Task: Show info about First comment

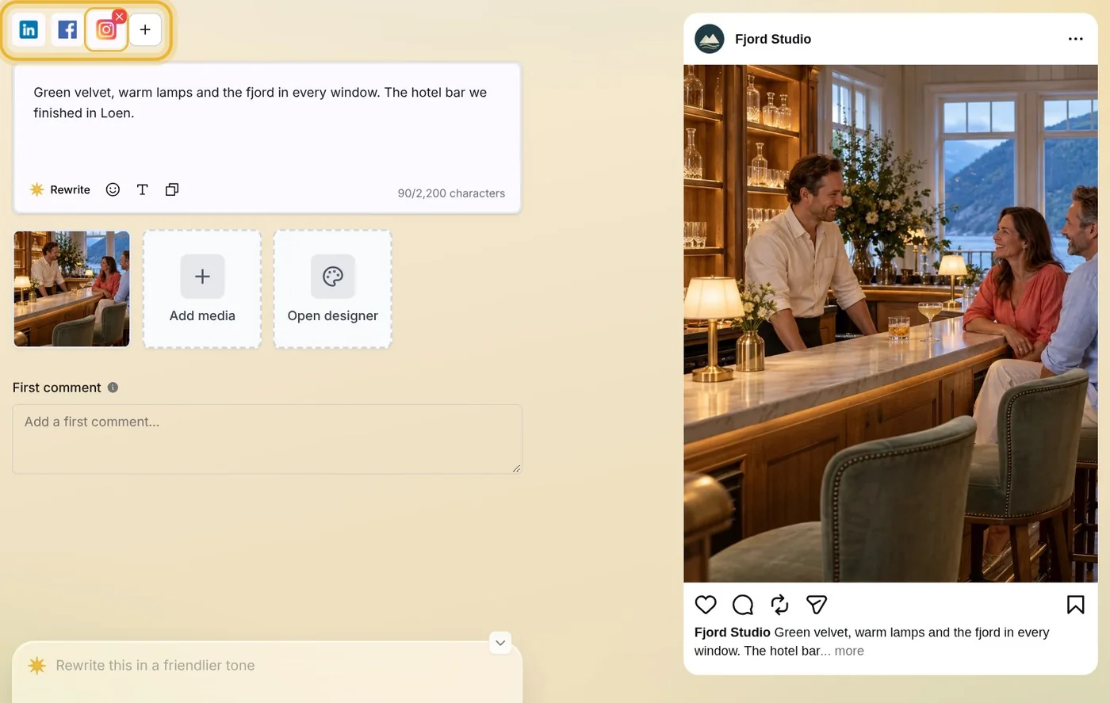Action: [x=113, y=388]
